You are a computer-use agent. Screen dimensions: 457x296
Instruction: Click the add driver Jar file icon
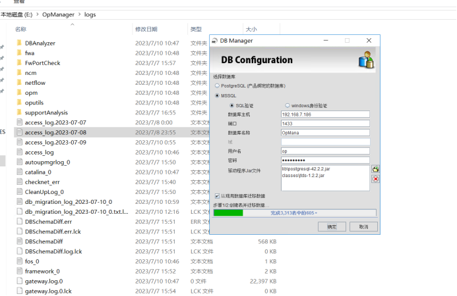pyautogui.click(x=375, y=169)
